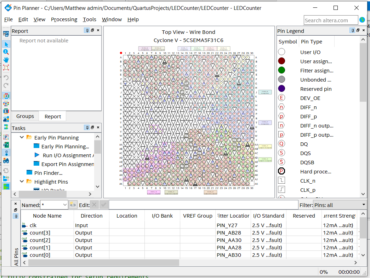Click the green Fitter assignment legend swatch
This screenshot has height=278, width=370.
(x=281, y=70)
